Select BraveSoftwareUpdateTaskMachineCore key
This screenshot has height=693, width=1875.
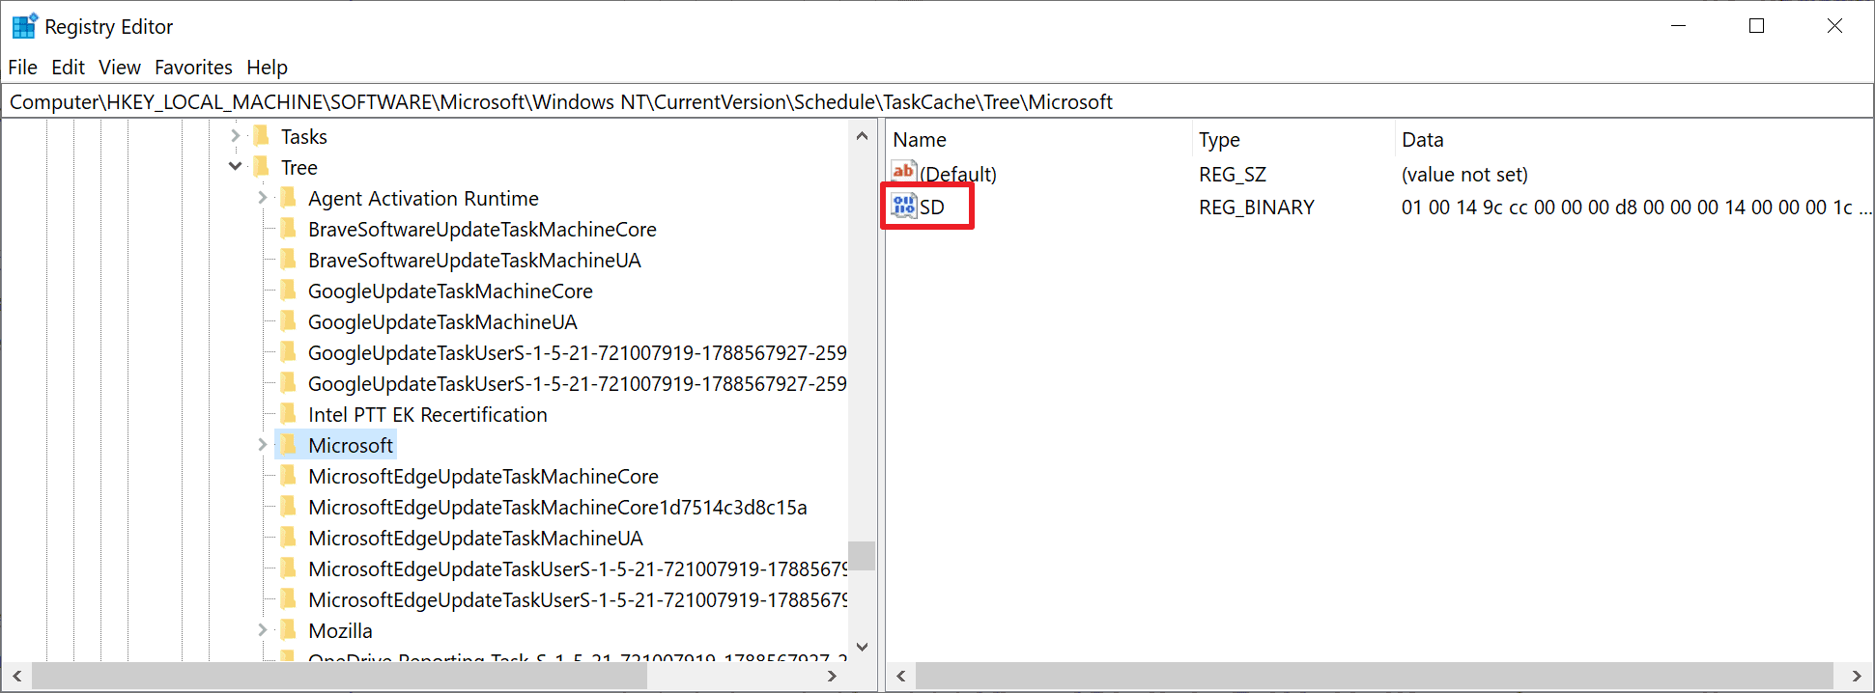pyautogui.click(x=482, y=230)
